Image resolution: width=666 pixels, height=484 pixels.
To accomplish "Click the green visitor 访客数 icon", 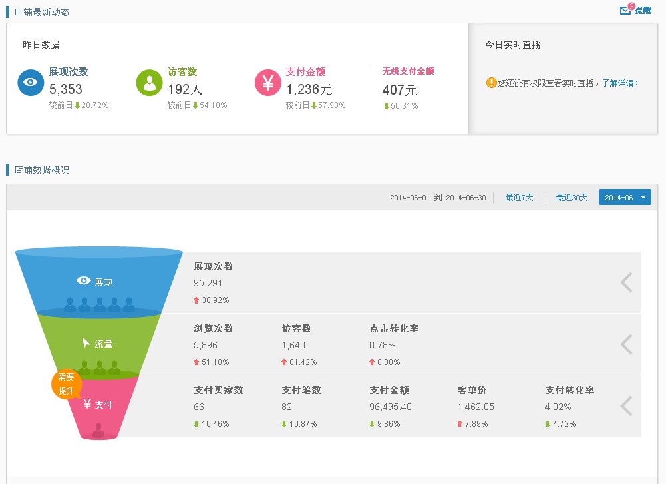I will pos(149,83).
